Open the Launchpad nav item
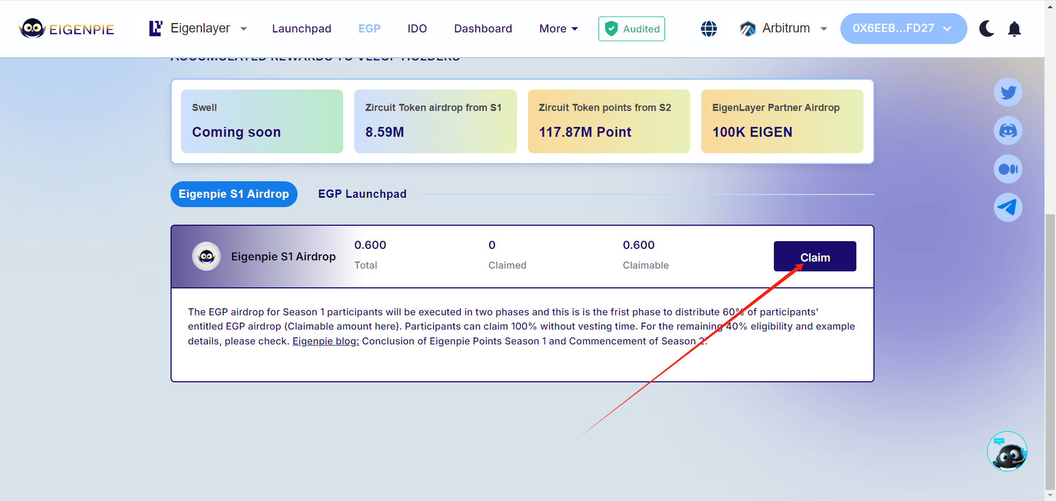 pos(301,29)
